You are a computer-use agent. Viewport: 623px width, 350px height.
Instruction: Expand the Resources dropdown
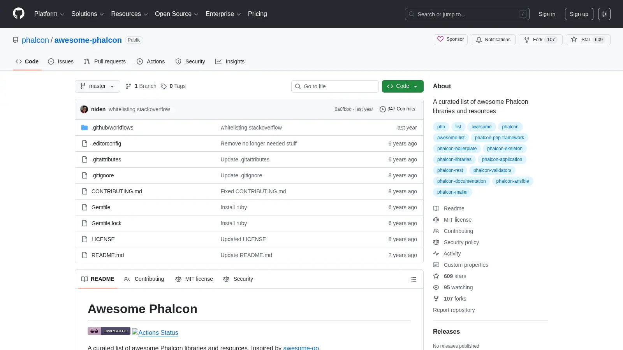[x=129, y=14]
